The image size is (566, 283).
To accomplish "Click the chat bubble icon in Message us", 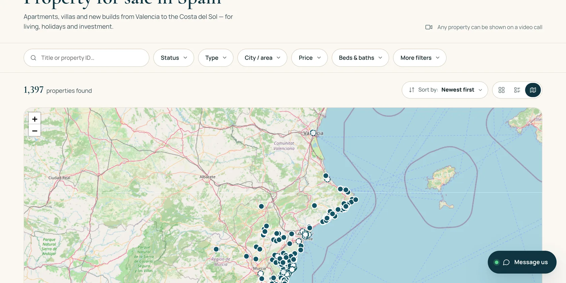I will 506,262.
